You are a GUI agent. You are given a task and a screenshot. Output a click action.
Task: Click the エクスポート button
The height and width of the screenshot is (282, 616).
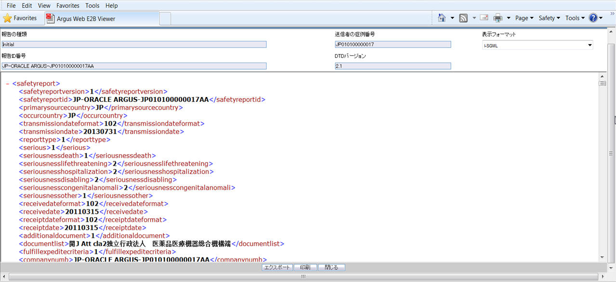point(277,268)
